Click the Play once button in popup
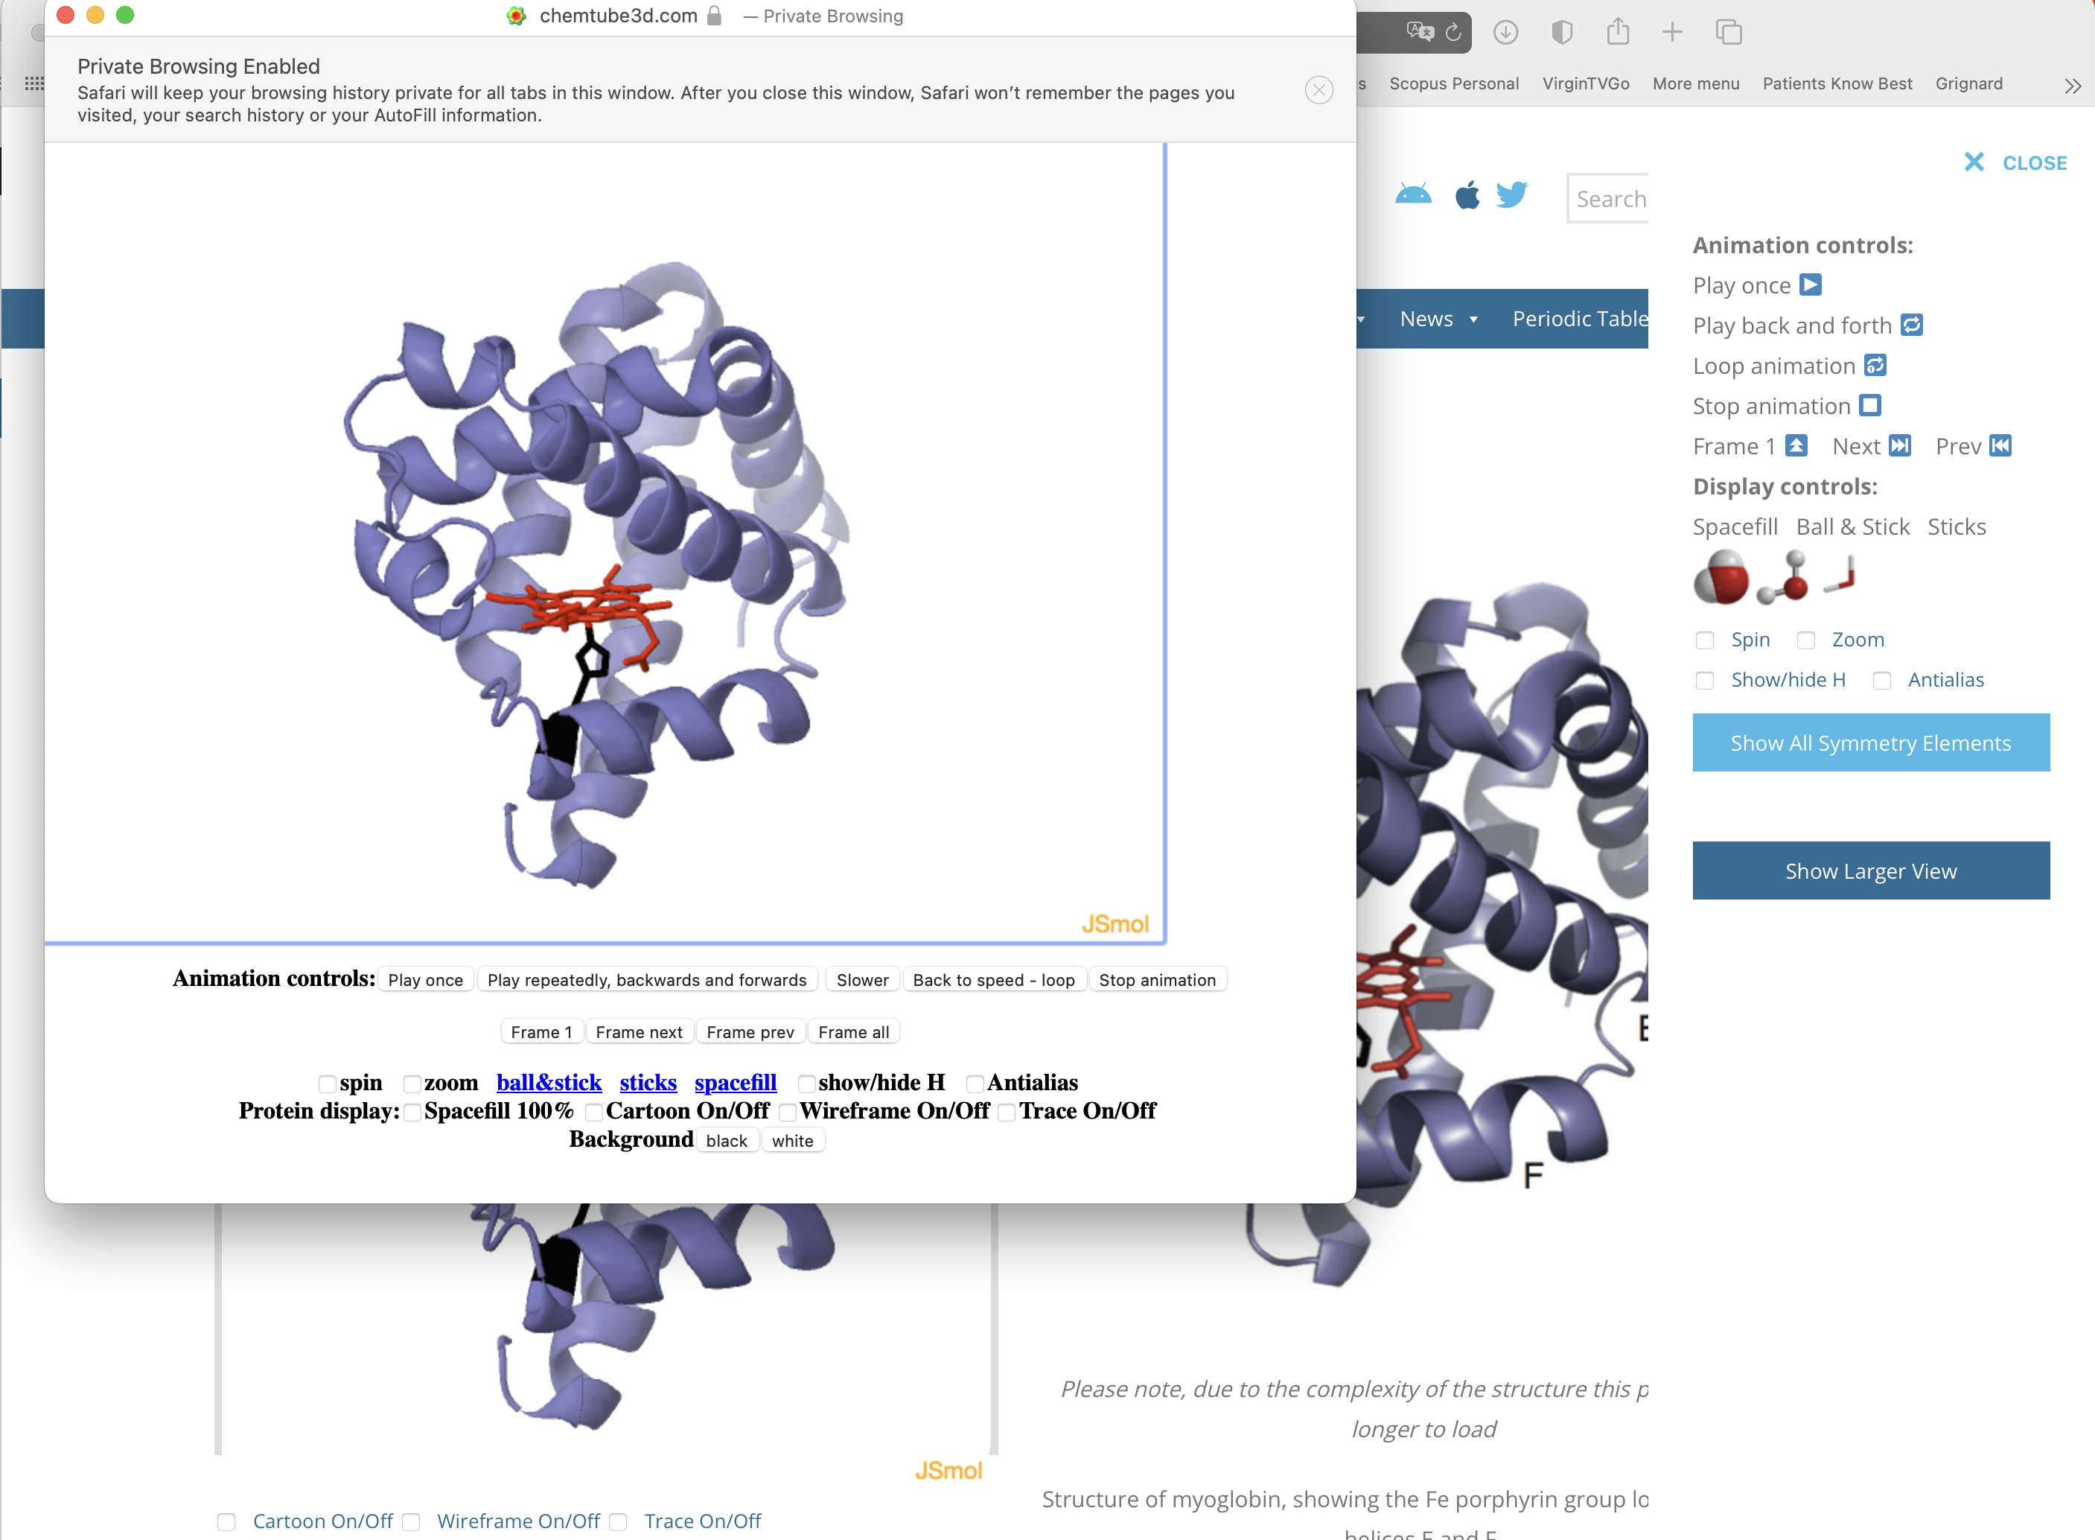 425,980
